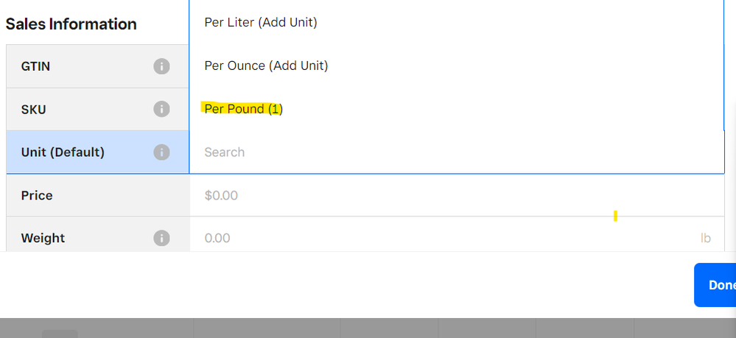Open the Unit (Default) info tooltip icon

click(x=161, y=152)
